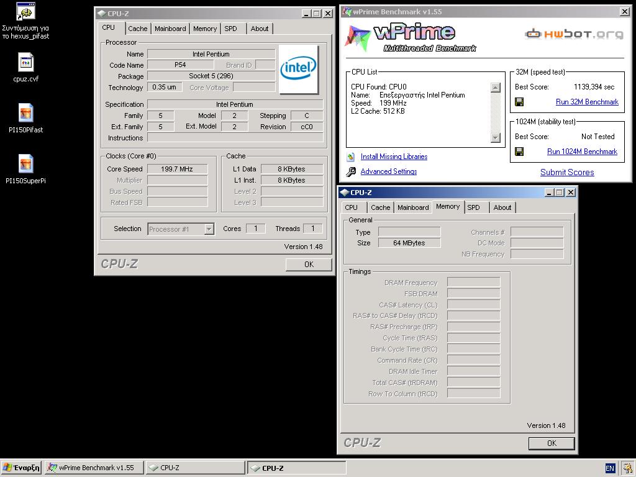
Task: Click the Code Name field showing P54
Action: pyautogui.click(x=181, y=65)
